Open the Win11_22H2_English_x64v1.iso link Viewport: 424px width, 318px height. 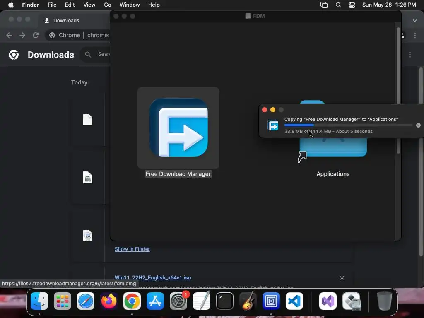152,278
